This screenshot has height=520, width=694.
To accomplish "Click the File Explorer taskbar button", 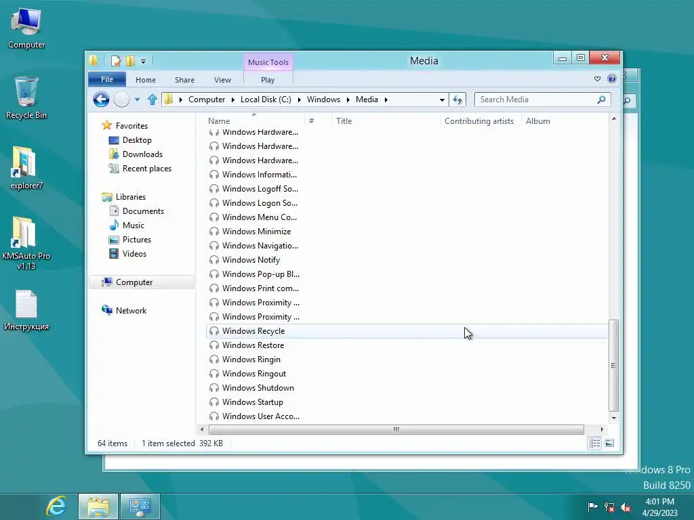I will pos(98,506).
